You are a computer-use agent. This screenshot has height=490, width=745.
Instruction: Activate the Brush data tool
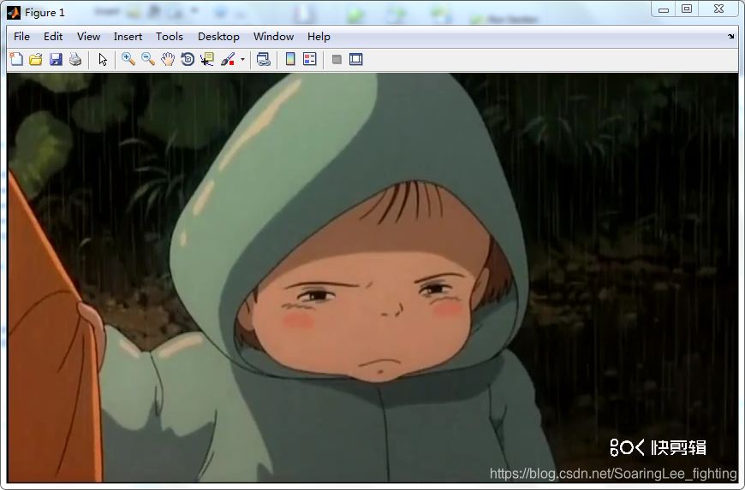(228, 59)
